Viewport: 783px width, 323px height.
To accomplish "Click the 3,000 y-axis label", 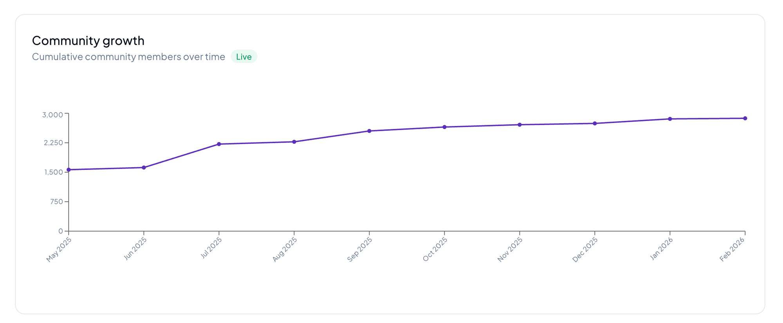I will (x=52, y=115).
